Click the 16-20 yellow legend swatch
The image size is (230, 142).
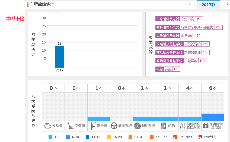coord(109,137)
